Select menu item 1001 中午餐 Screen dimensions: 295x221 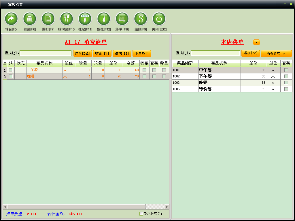[232, 70]
